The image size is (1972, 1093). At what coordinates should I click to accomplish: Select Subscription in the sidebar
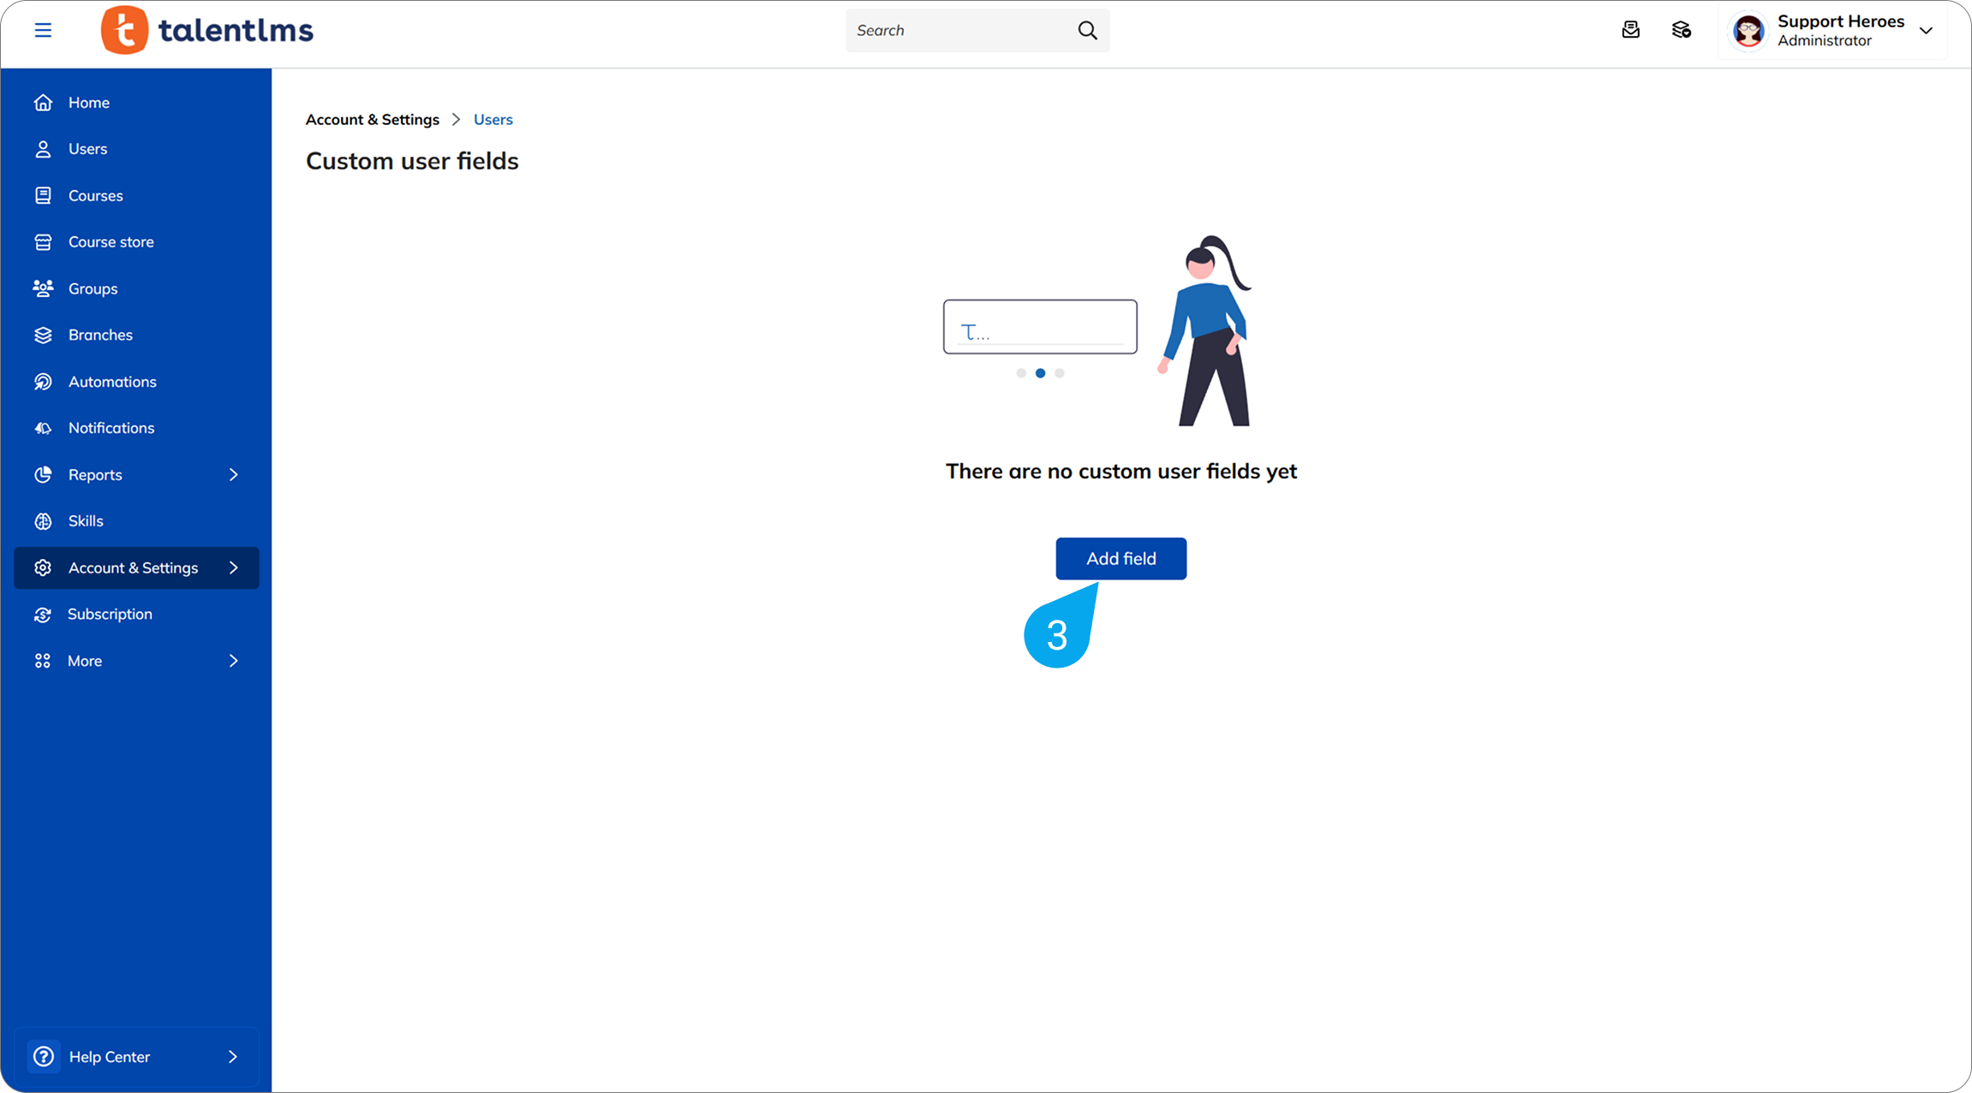pos(110,615)
